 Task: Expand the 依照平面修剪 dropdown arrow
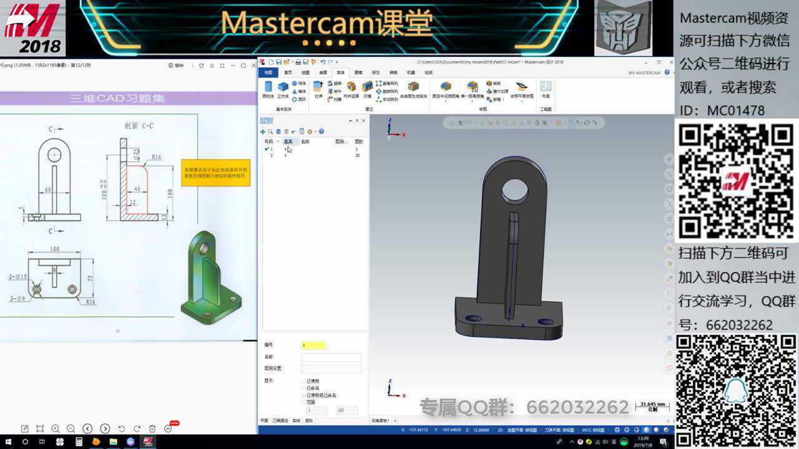(x=521, y=101)
